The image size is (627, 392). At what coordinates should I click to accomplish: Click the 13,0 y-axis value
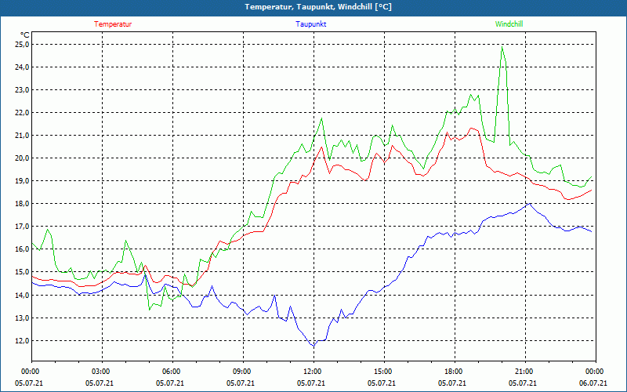click(x=23, y=318)
